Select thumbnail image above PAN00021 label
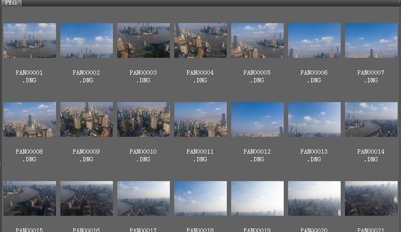This screenshot has width=401, height=232. tap(372, 198)
